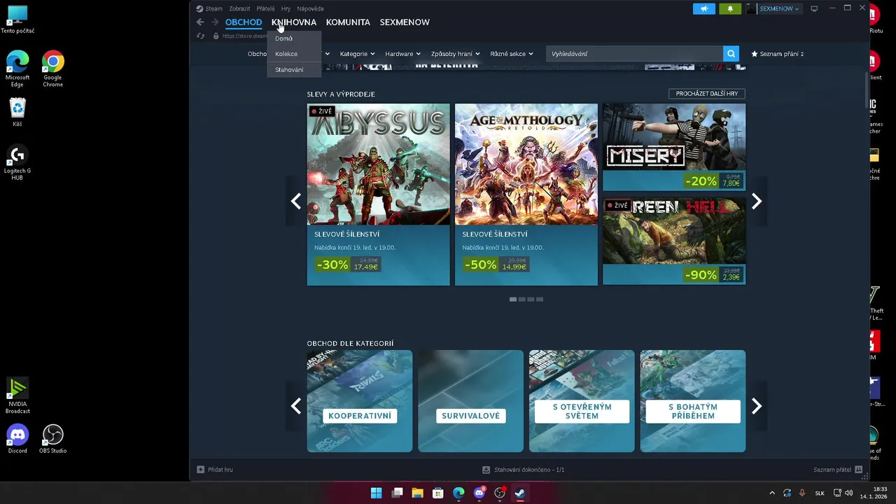Open the green notifications bell
Screen dimensions: 896x504
730,8
